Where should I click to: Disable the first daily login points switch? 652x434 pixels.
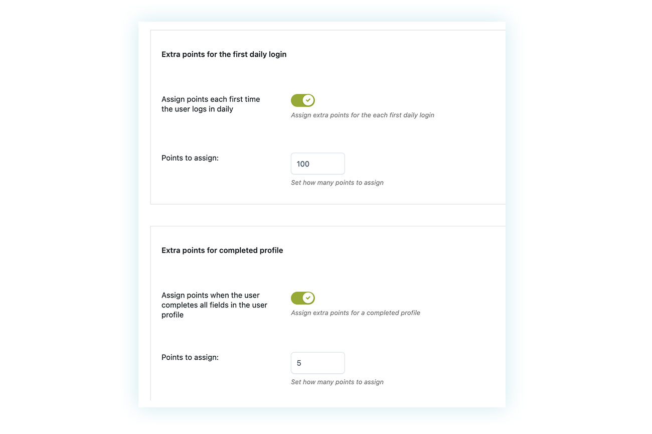tap(302, 100)
